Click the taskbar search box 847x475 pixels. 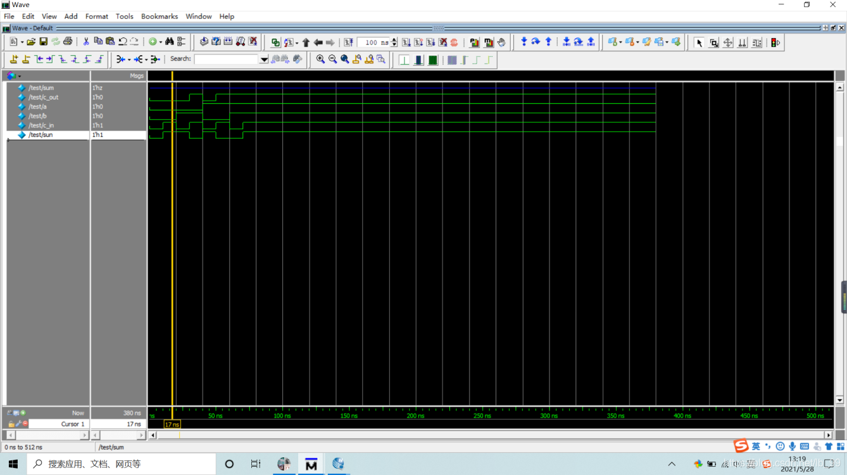pos(120,464)
